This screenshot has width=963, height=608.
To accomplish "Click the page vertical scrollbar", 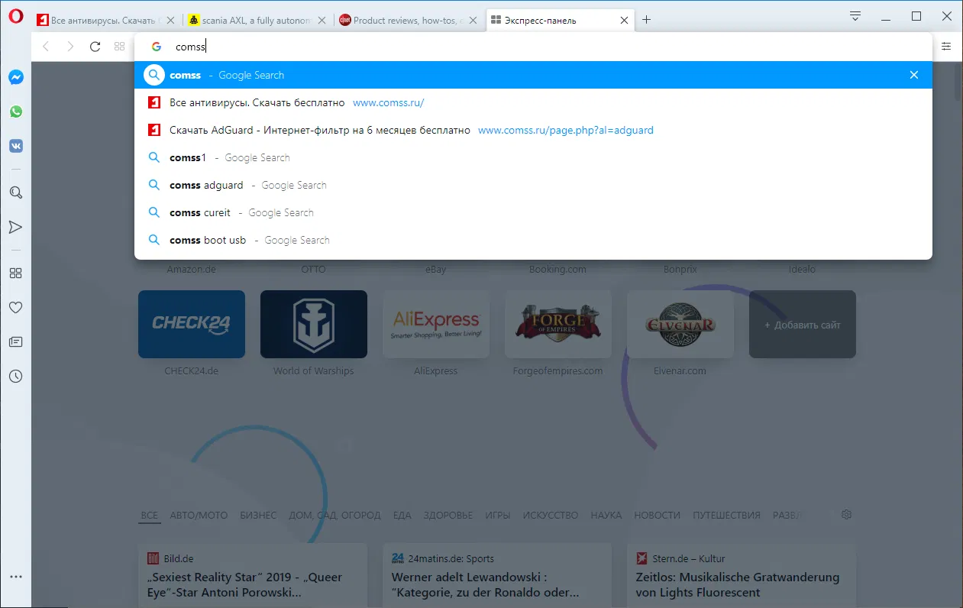I will tap(958, 82).
